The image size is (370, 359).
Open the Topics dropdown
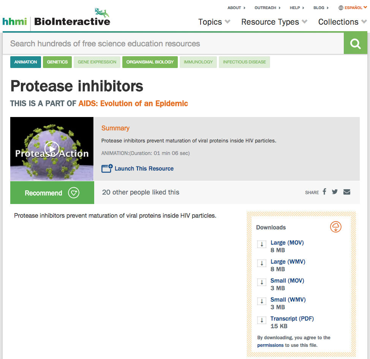coord(214,22)
